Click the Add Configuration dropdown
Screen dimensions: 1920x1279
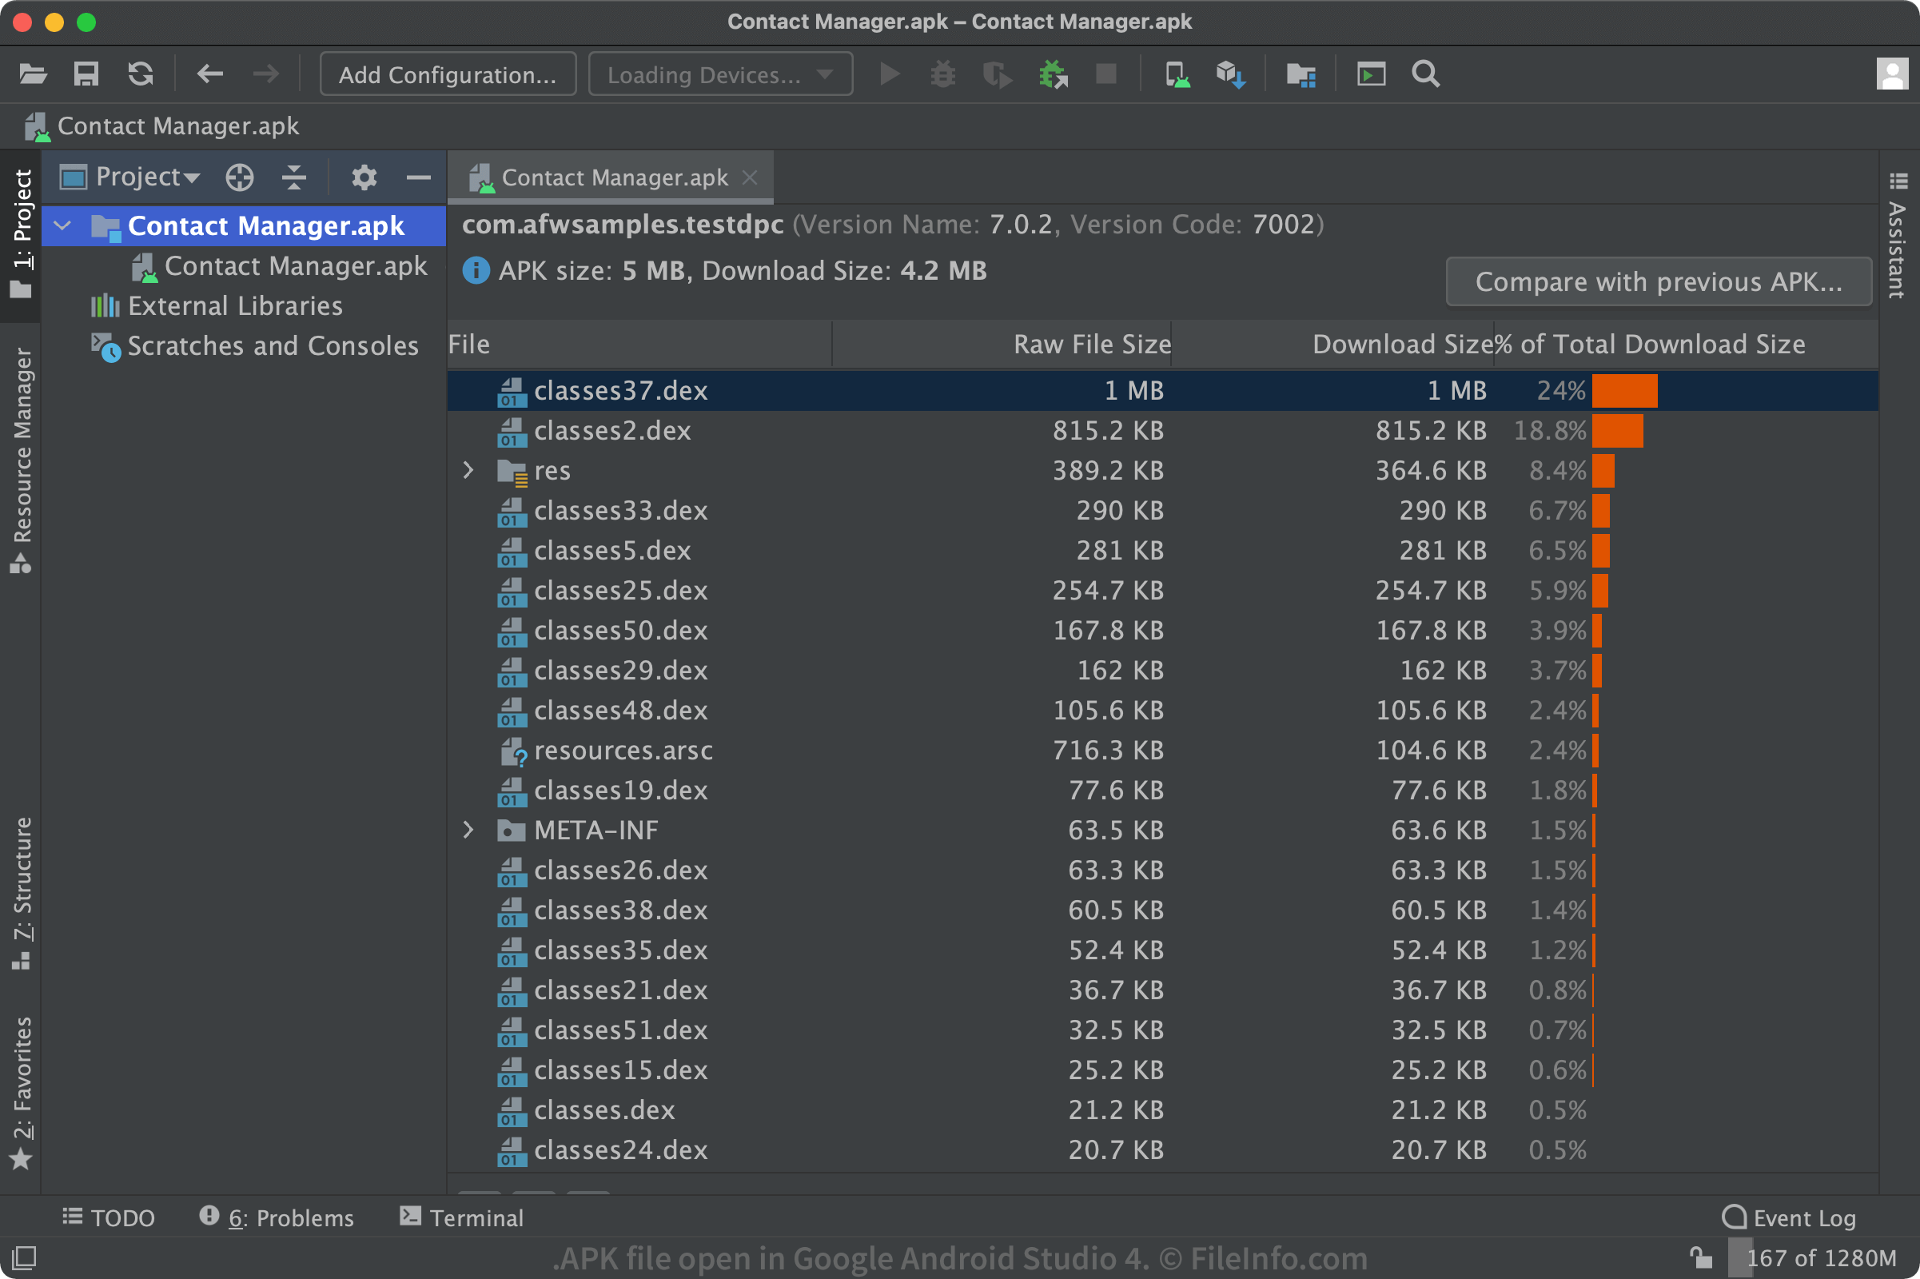(447, 74)
